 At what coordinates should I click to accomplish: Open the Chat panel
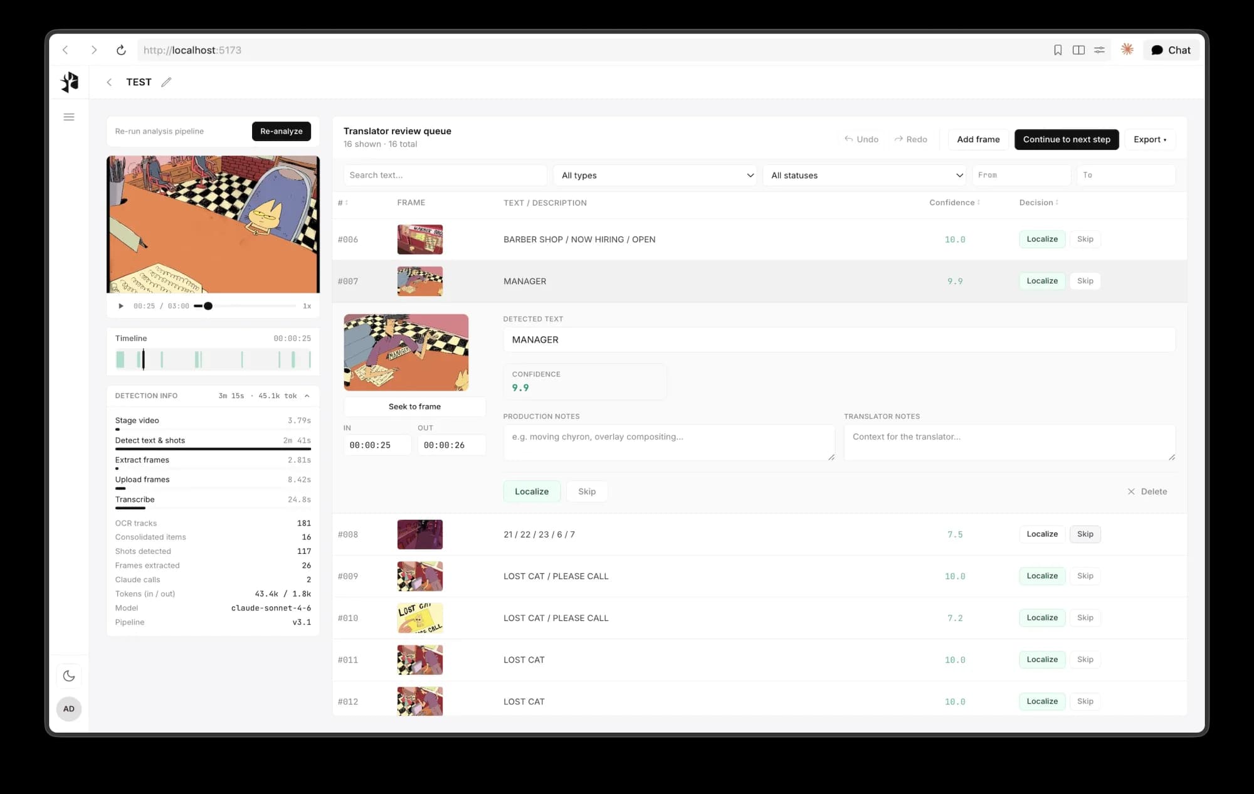1171,50
